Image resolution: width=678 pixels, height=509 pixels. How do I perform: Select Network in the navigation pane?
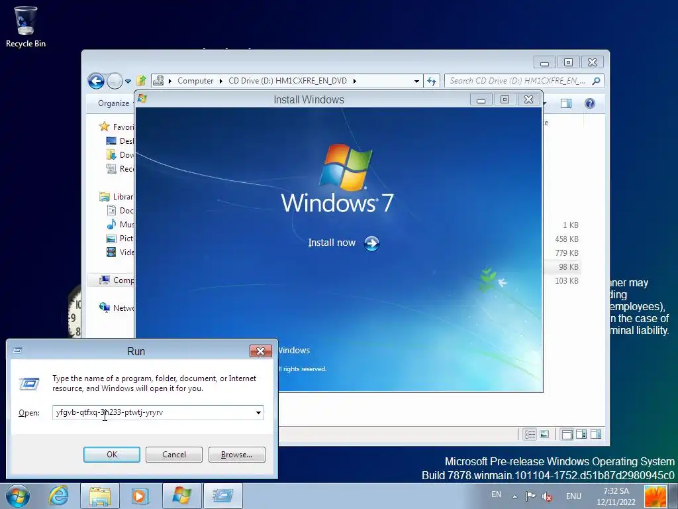point(117,308)
